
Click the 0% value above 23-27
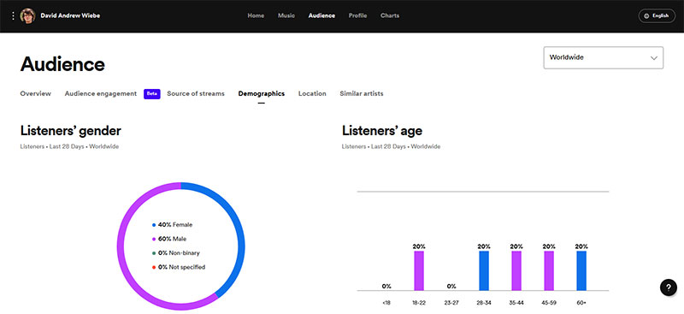coord(451,287)
